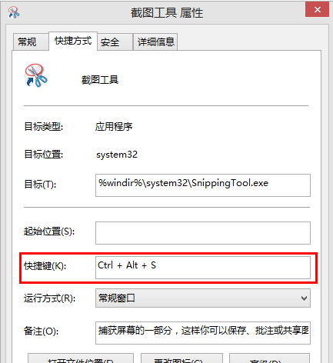Click the Snipping Tool icon in title bar
The height and width of the screenshot is (363, 333).
(x=14, y=12)
